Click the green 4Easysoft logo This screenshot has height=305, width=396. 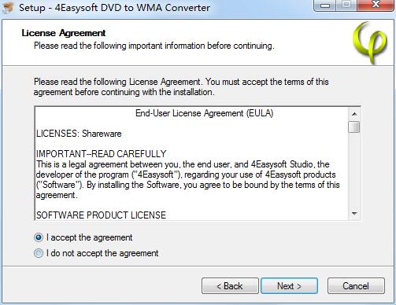(x=370, y=42)
